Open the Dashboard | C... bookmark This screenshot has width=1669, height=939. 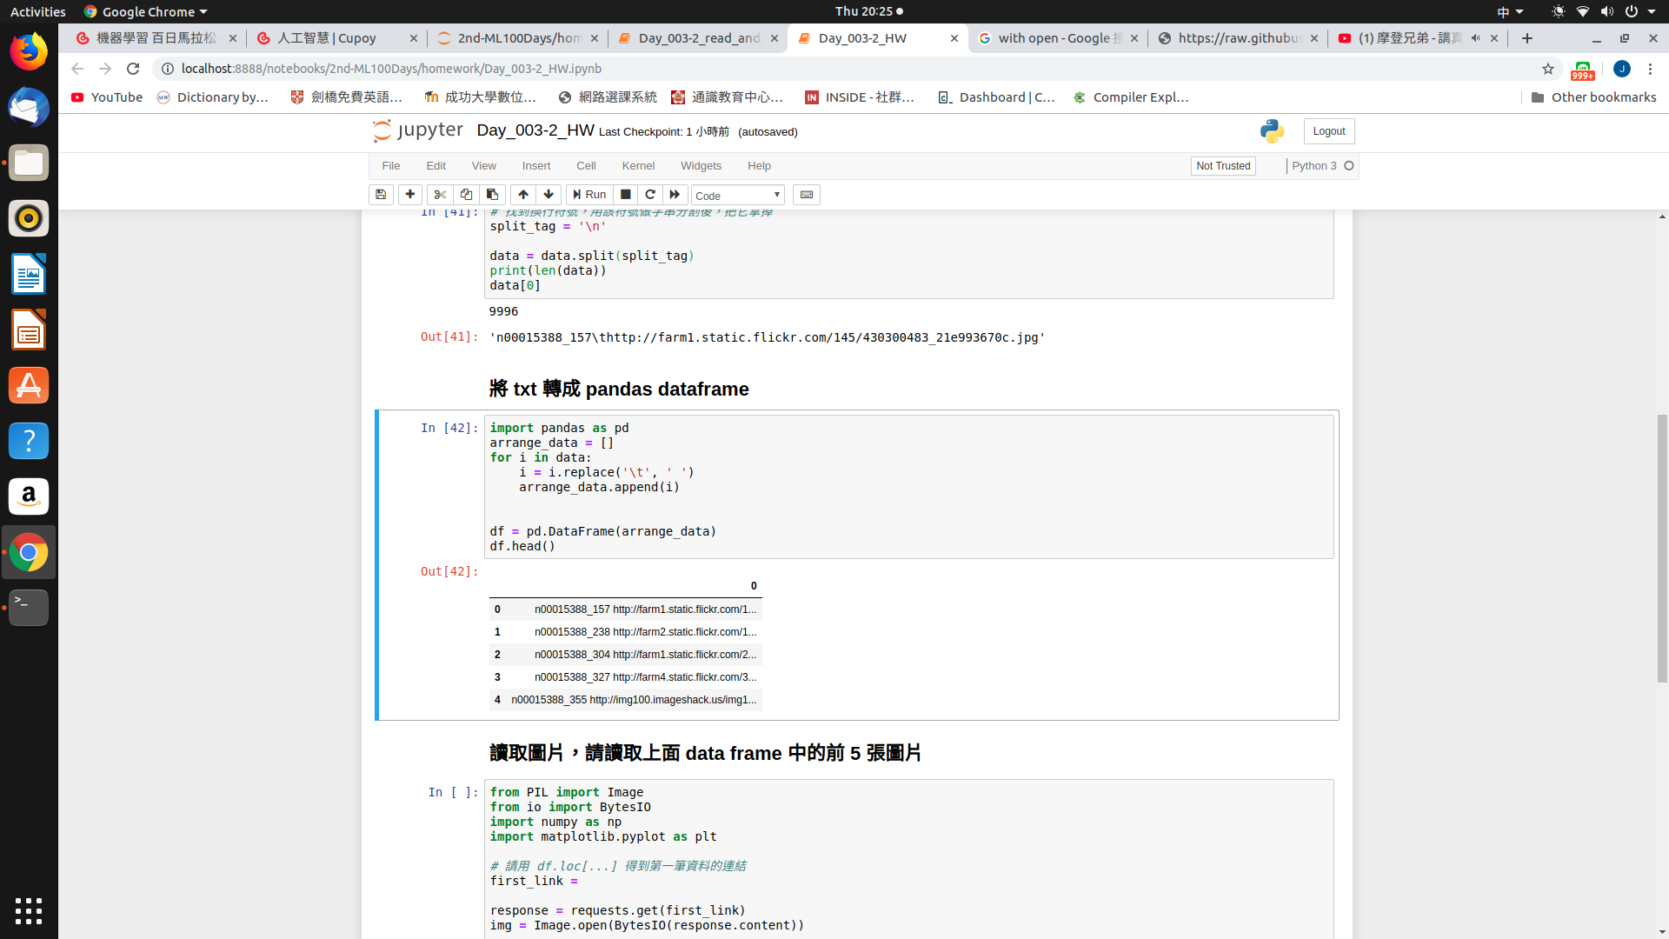(x=996, y=97)
